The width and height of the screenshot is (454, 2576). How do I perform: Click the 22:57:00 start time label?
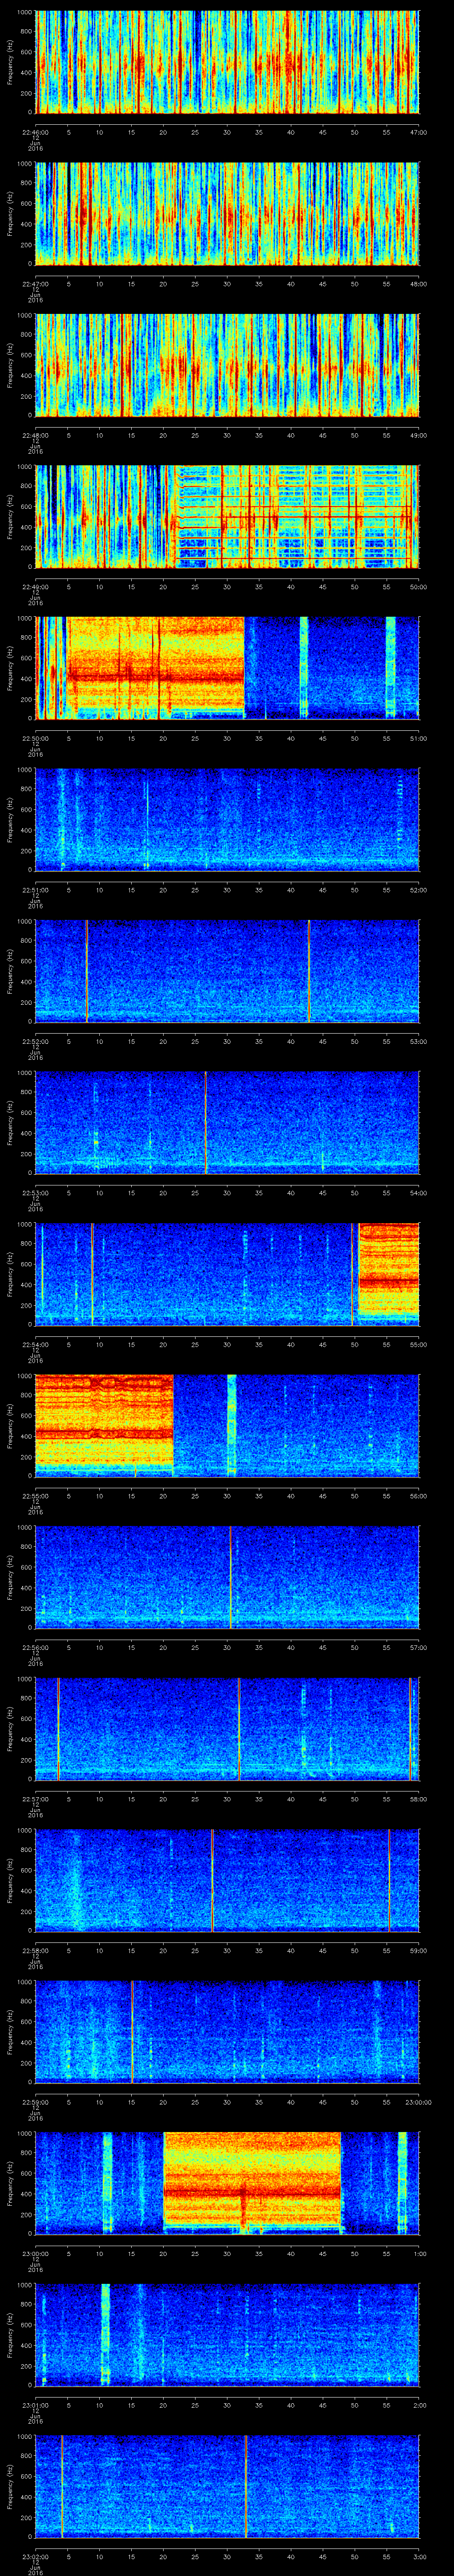click(35, 1799)
